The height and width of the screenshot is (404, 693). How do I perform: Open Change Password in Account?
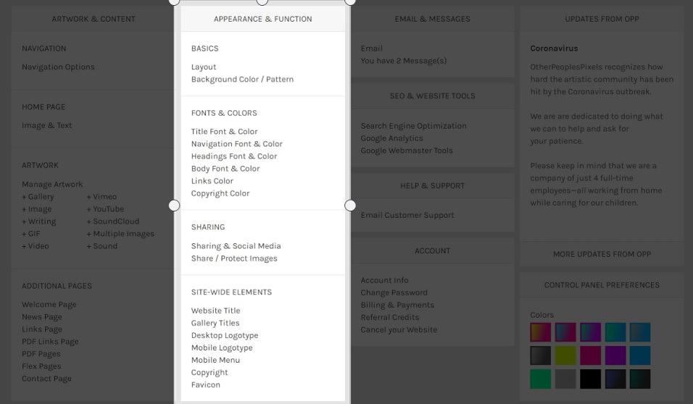tap(394, 293)
